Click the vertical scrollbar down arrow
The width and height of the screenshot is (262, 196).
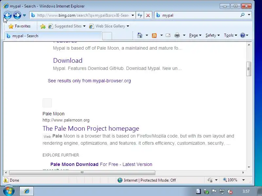click(249, 167)
